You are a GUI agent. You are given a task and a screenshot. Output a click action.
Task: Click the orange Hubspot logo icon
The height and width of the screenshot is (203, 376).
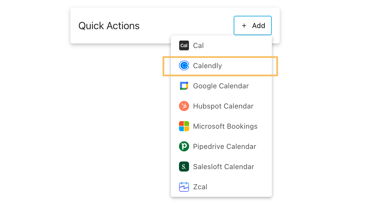[x=184, y=106]
